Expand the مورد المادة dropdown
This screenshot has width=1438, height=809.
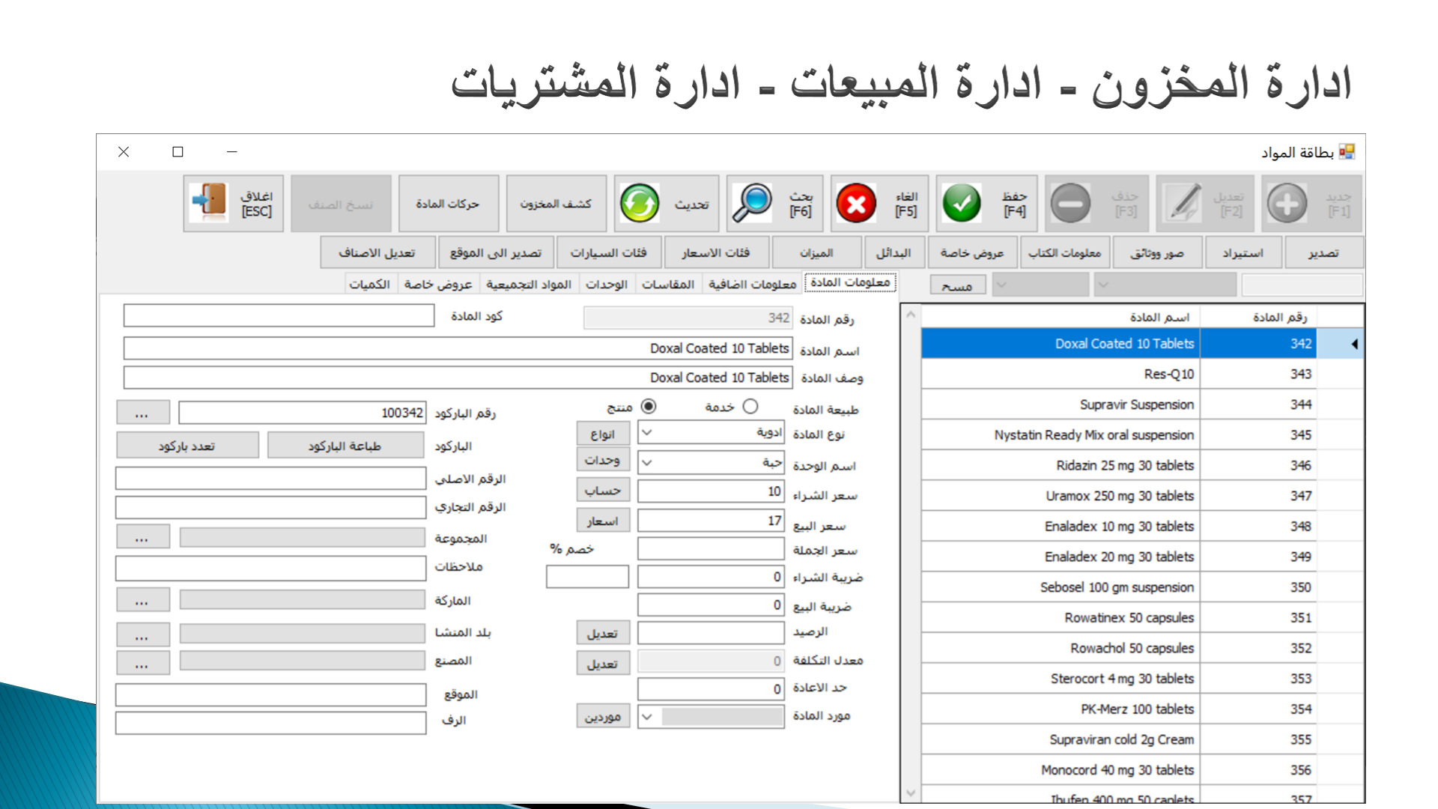click(648, 717)
